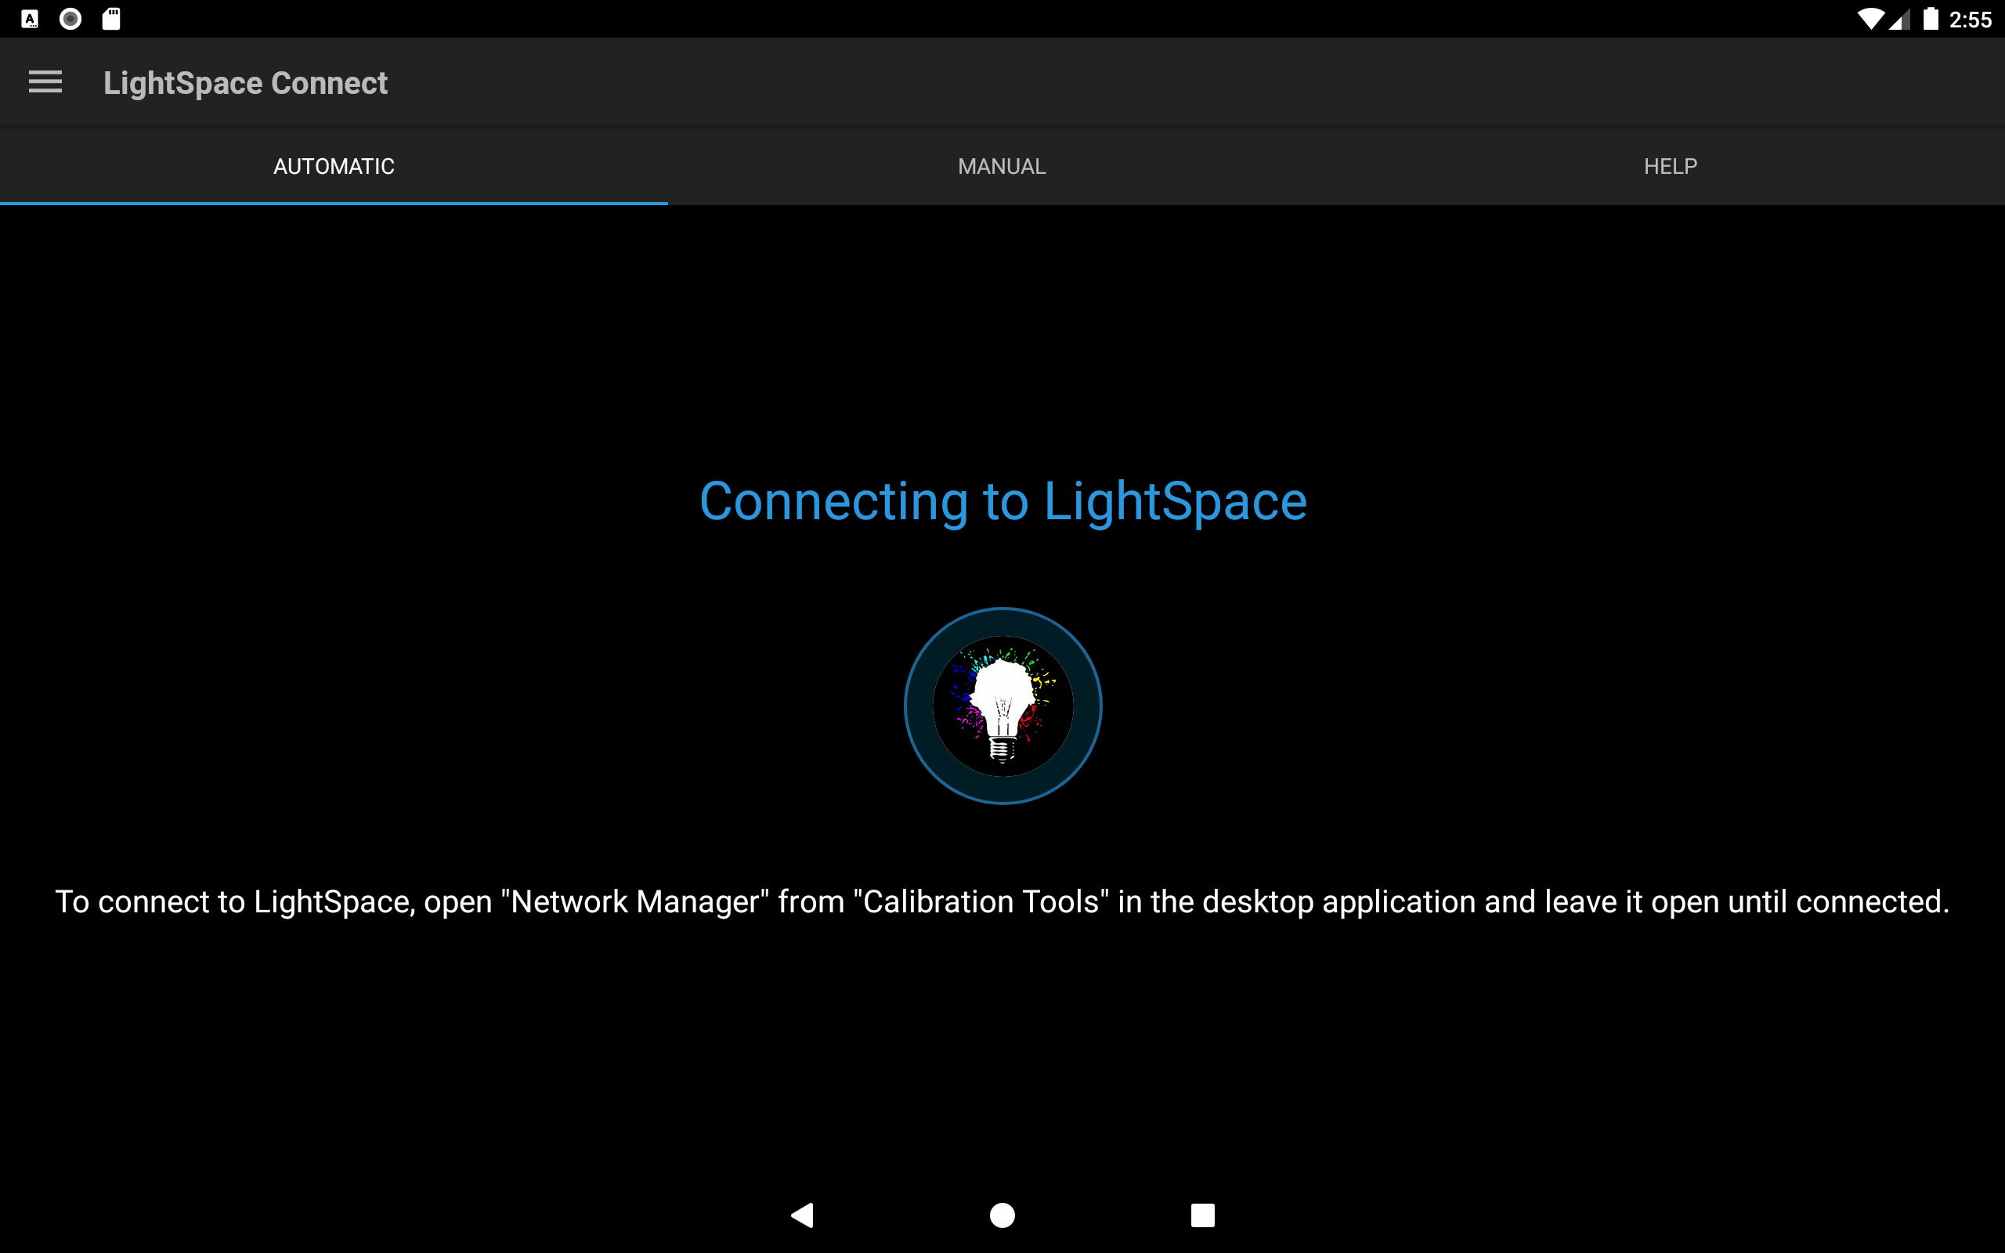Tap the keyboard notification icon
The height and width of the screenshot is (1253, 2005).
[30, 19]
